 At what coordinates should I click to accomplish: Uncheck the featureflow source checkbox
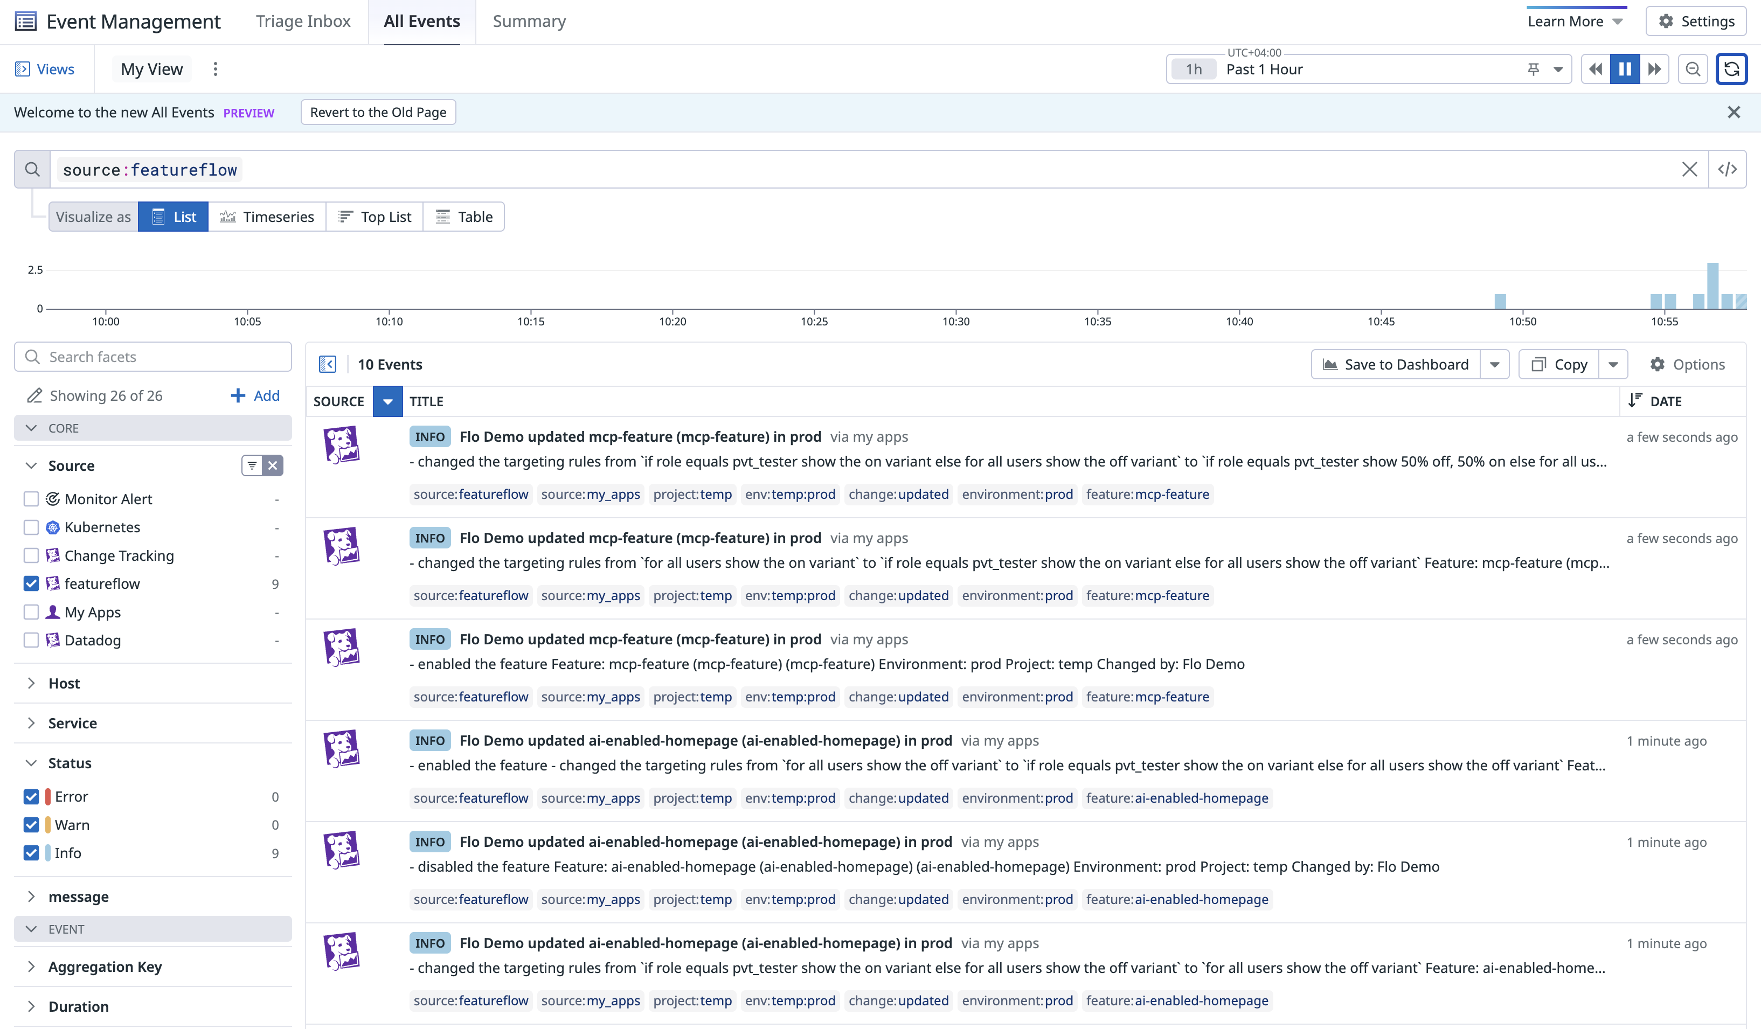[31, 583]
